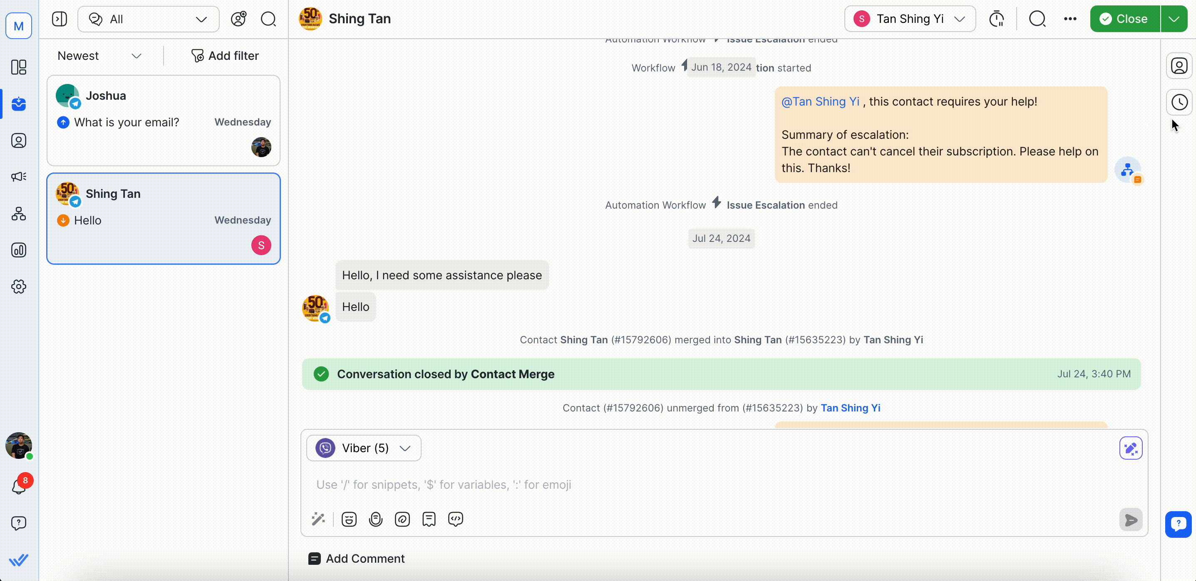Show conversation history via the clock icon

[x=1180, y=102]
